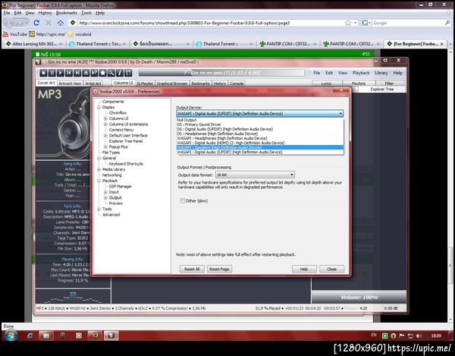Open the Library menu in foobar2000
Screen dimensions: 455x356
381,73
